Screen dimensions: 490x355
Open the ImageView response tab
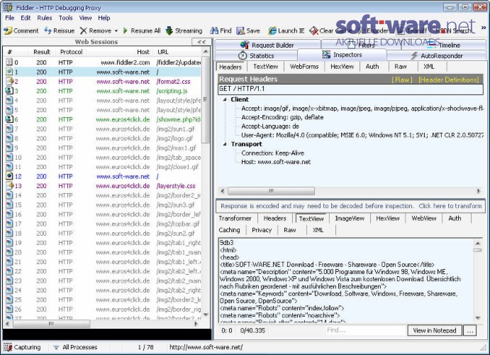[350, 218]
